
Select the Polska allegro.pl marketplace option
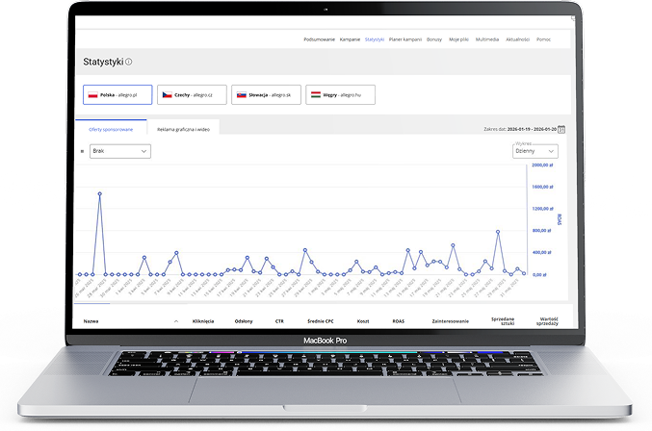[117, 95]
